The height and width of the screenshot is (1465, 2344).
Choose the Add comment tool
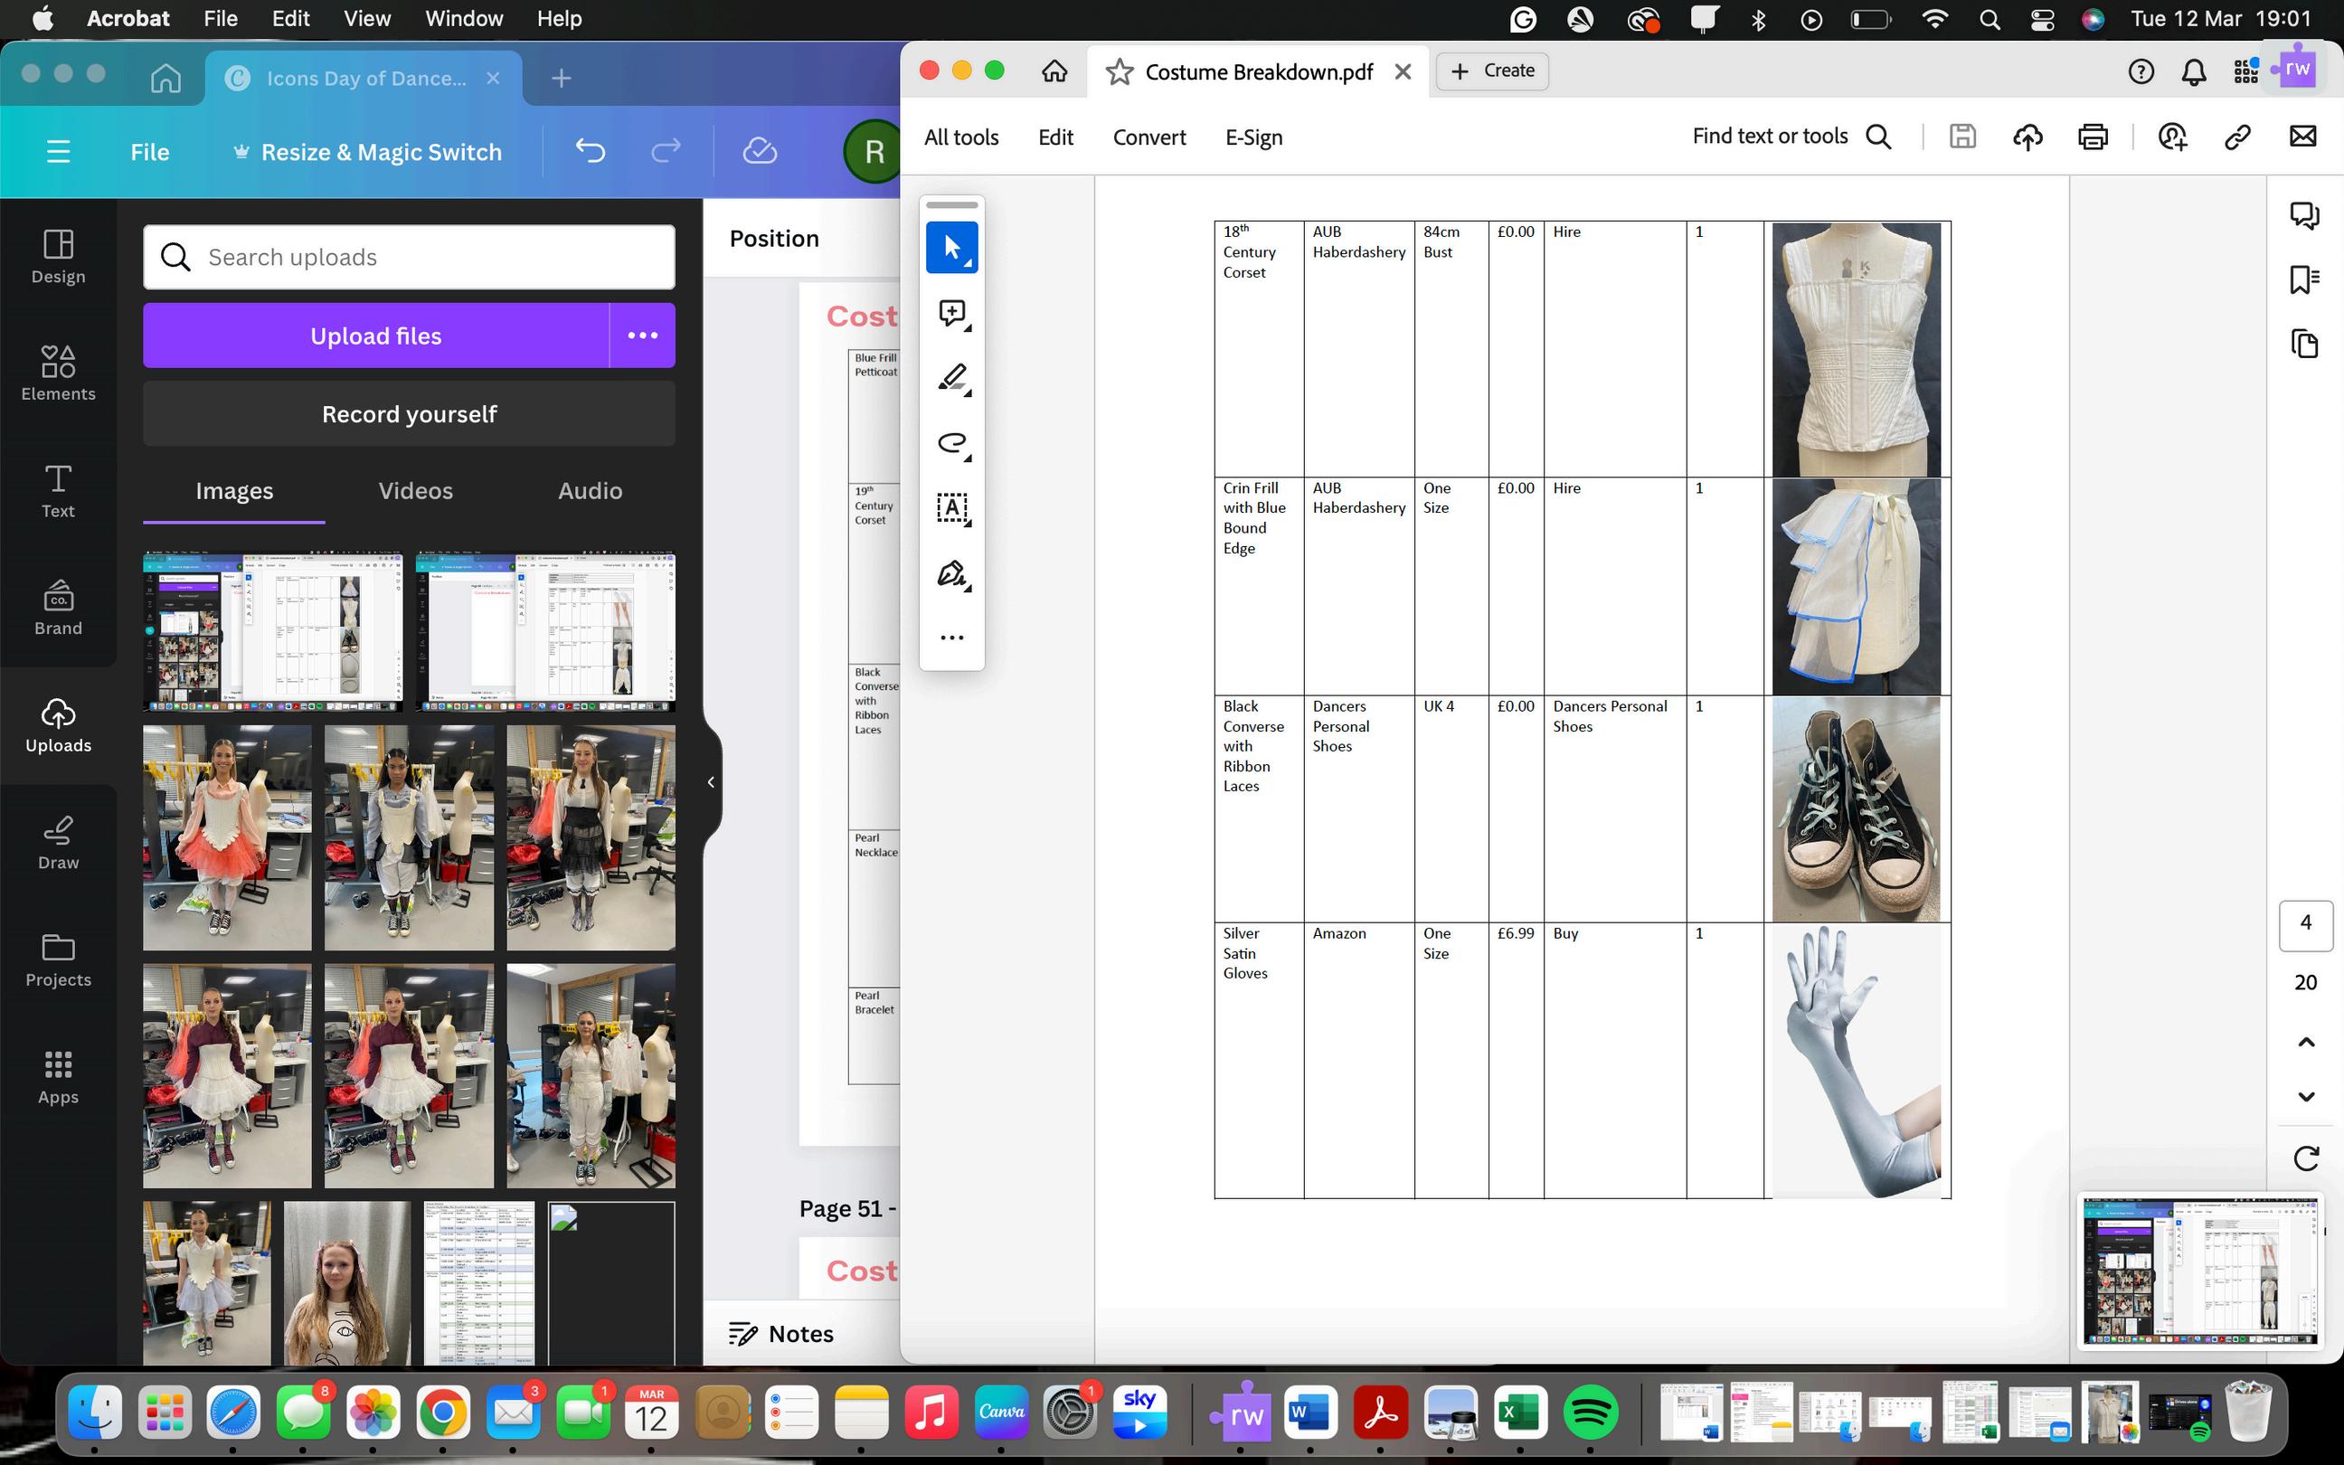click(951, 313)
